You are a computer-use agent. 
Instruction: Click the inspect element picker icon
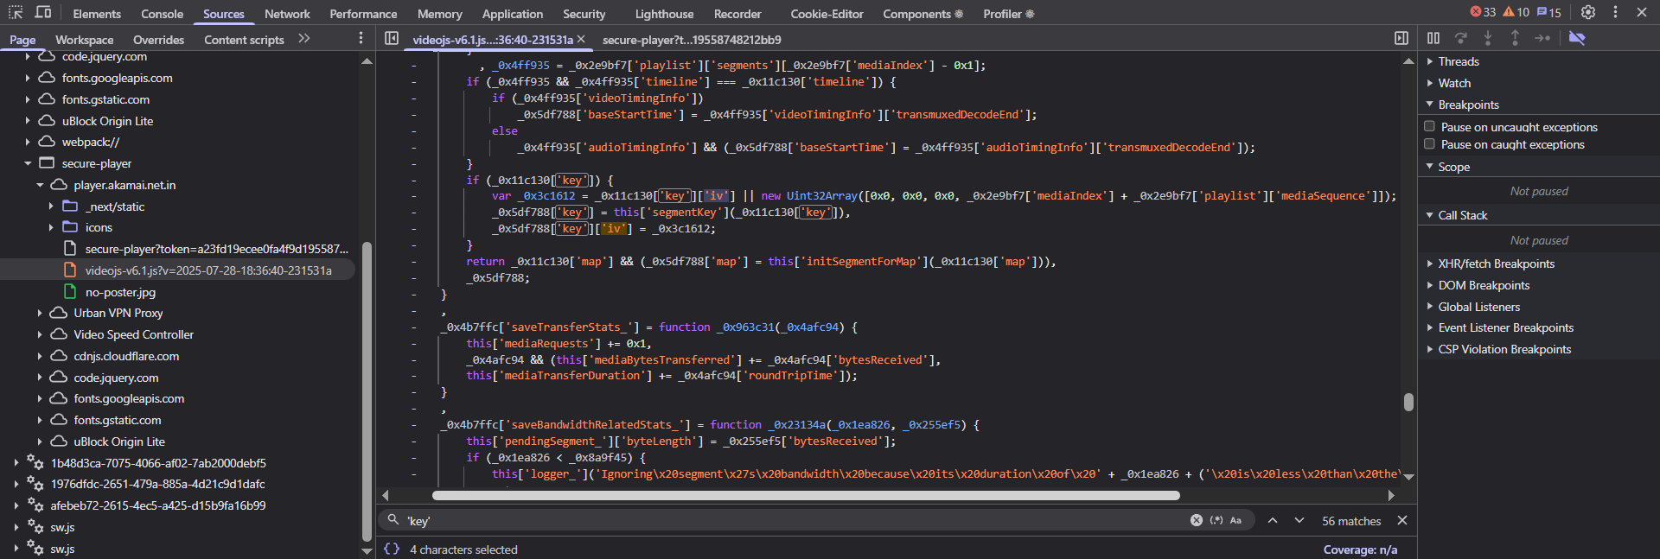pos(16,13)
